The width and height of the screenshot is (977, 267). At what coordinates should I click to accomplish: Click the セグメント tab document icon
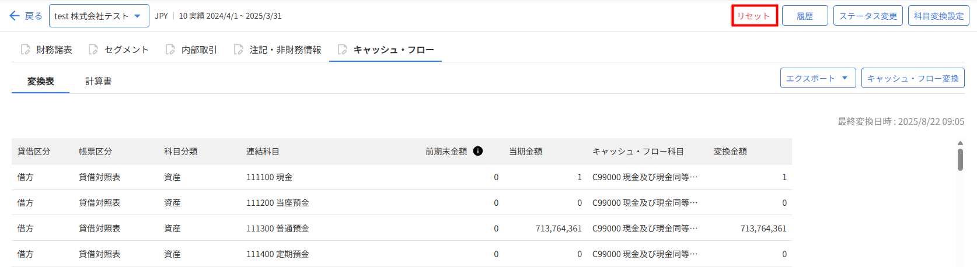[x=93, y=50]
